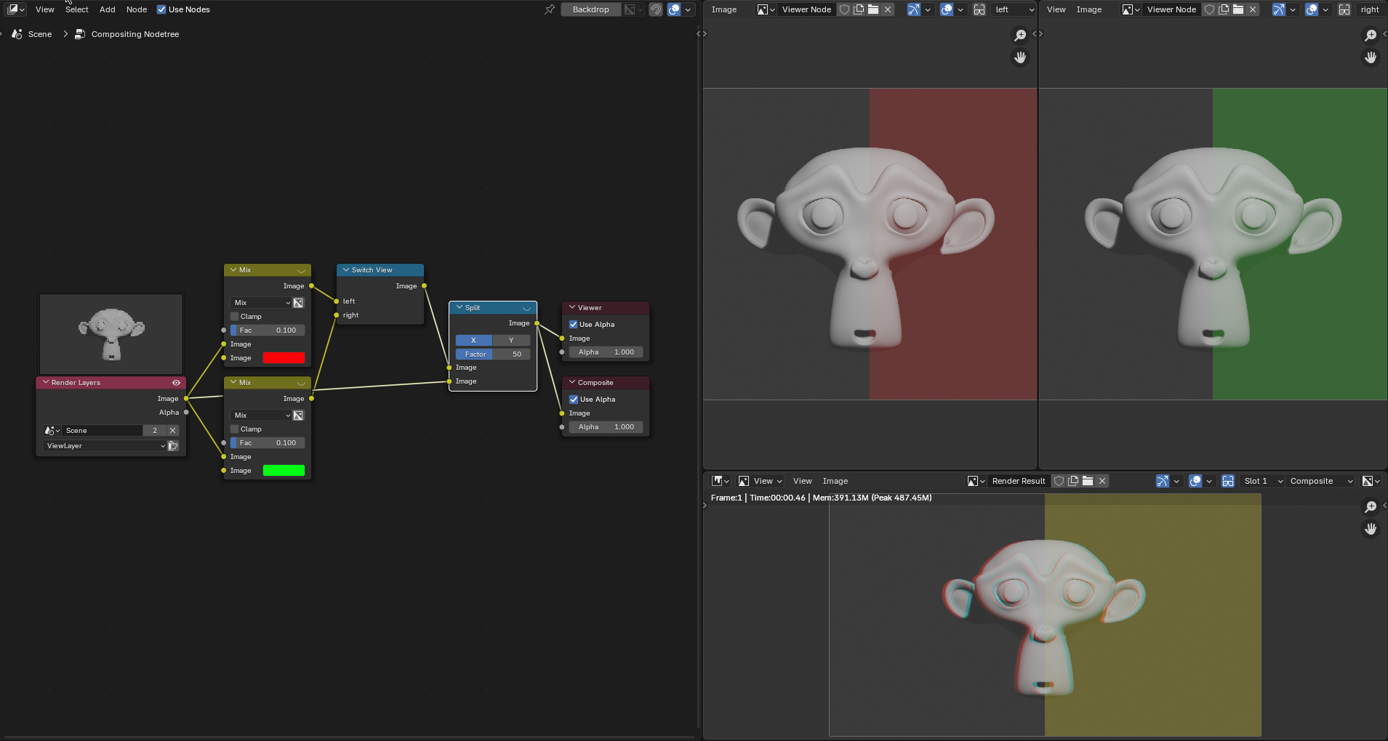Open the stereo view dropdown showing left
The image size is (1388, 741).
pyautogui.click(x=1012, y=9)
